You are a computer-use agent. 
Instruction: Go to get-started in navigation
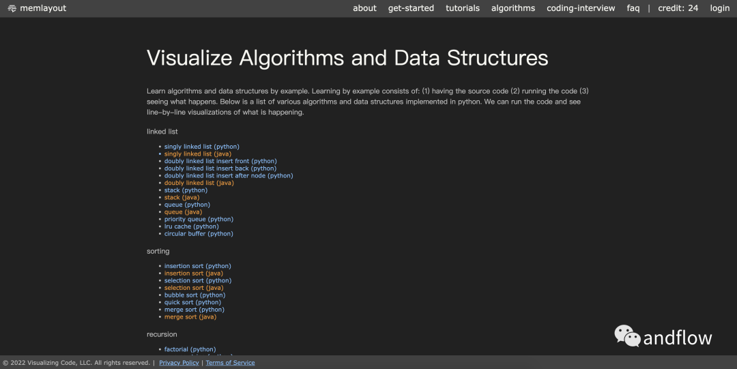click(x=411, y=8)
